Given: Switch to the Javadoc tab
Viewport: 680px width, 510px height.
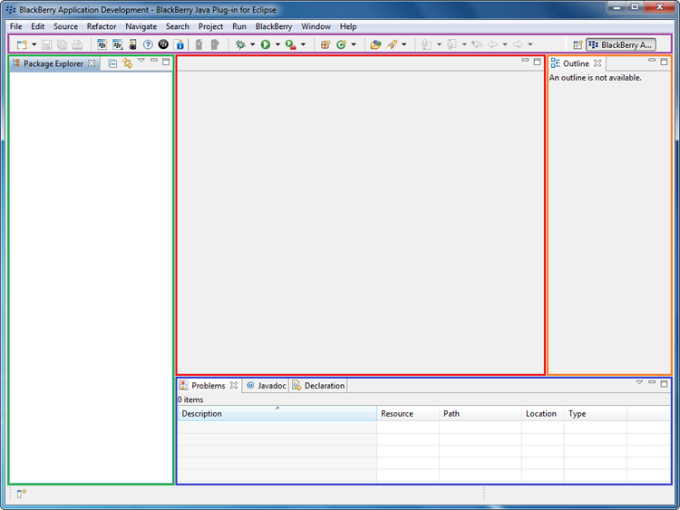Looking at the screenshot, I should pos(266,385).
